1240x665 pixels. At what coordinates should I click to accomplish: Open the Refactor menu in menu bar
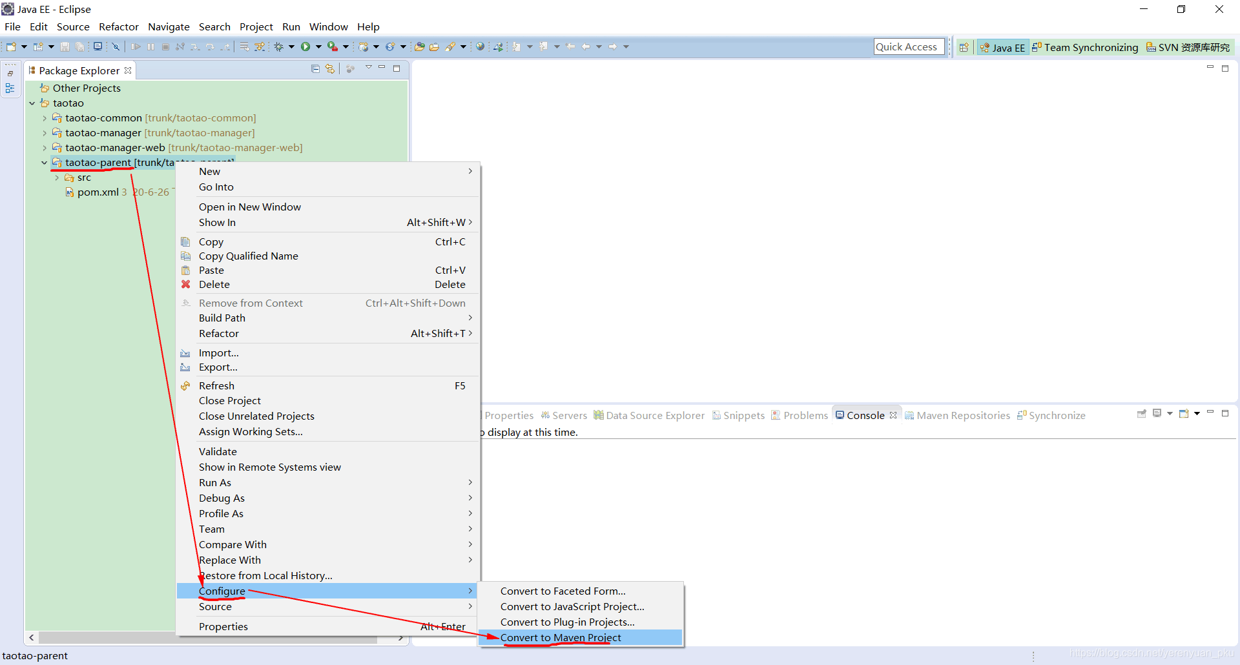tap(119, 26)
